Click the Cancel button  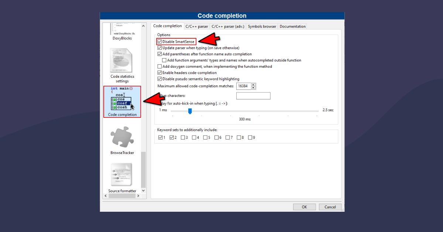coord(330,207)
